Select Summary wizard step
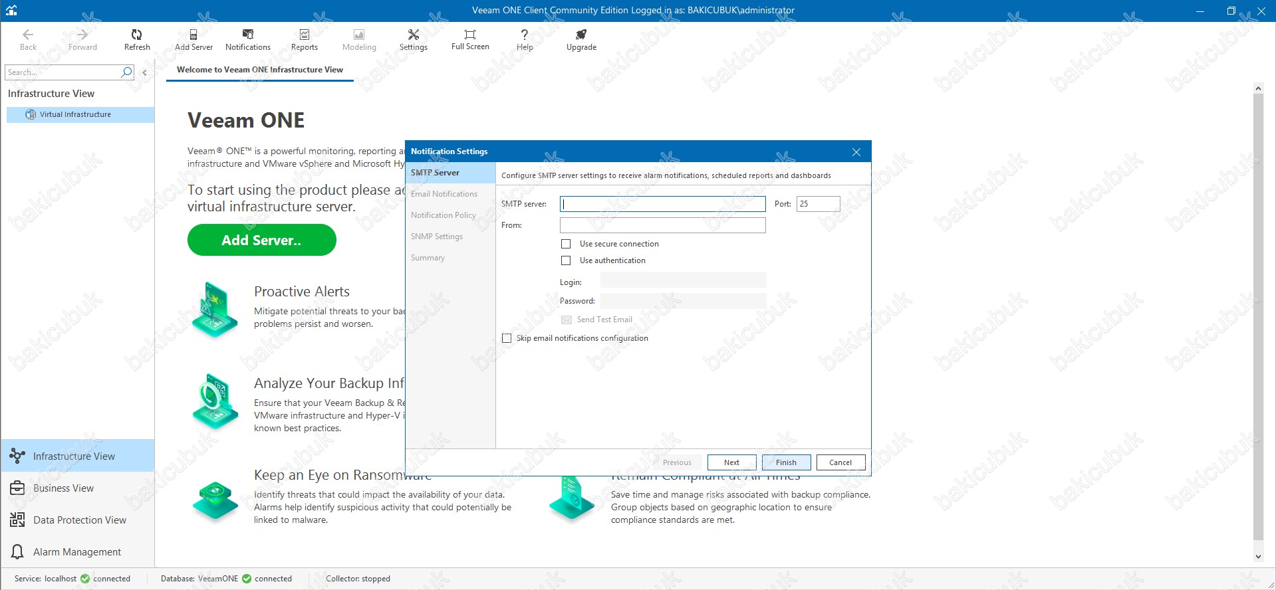The height and width of the screenshot is (590, 1276). click(x=450, y=258)
